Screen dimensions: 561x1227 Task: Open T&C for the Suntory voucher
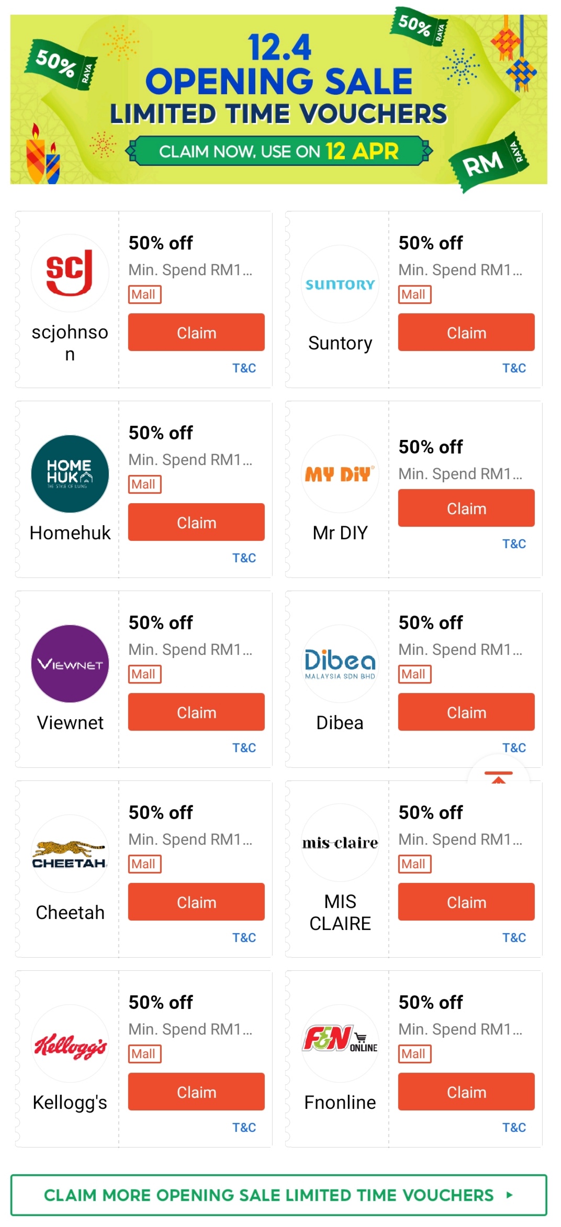(x=513, y=368)
